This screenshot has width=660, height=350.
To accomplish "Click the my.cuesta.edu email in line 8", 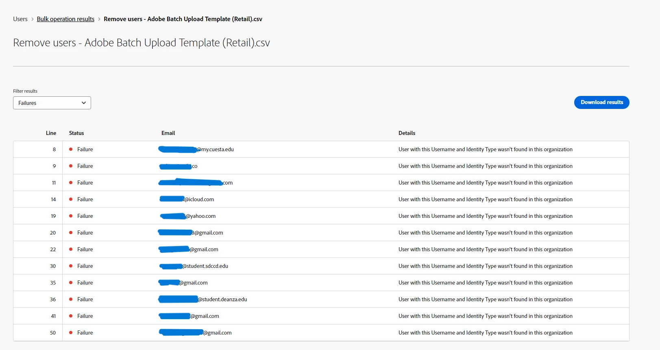I will tap(196, 150).
